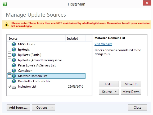Screen dimensions: 153x115
Task: Select the Inclusion List entry
Action: pyautogui.click(x=27, y=87)
